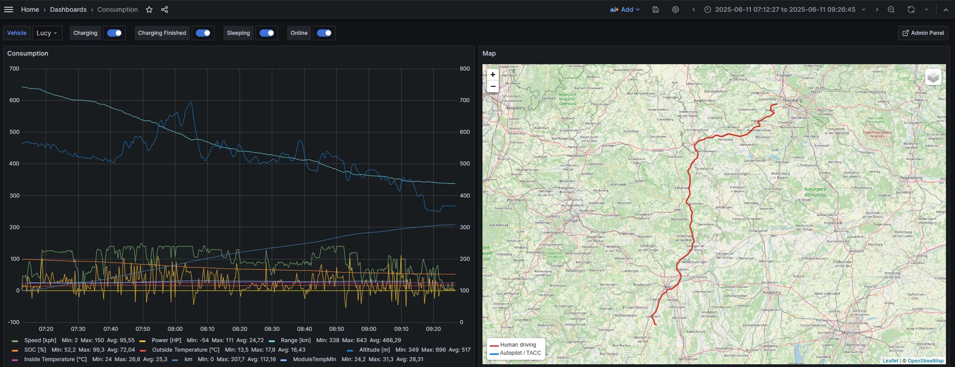
Task: Click the Inside Temperature legend color swatch
Action: [x=15, y=360]
